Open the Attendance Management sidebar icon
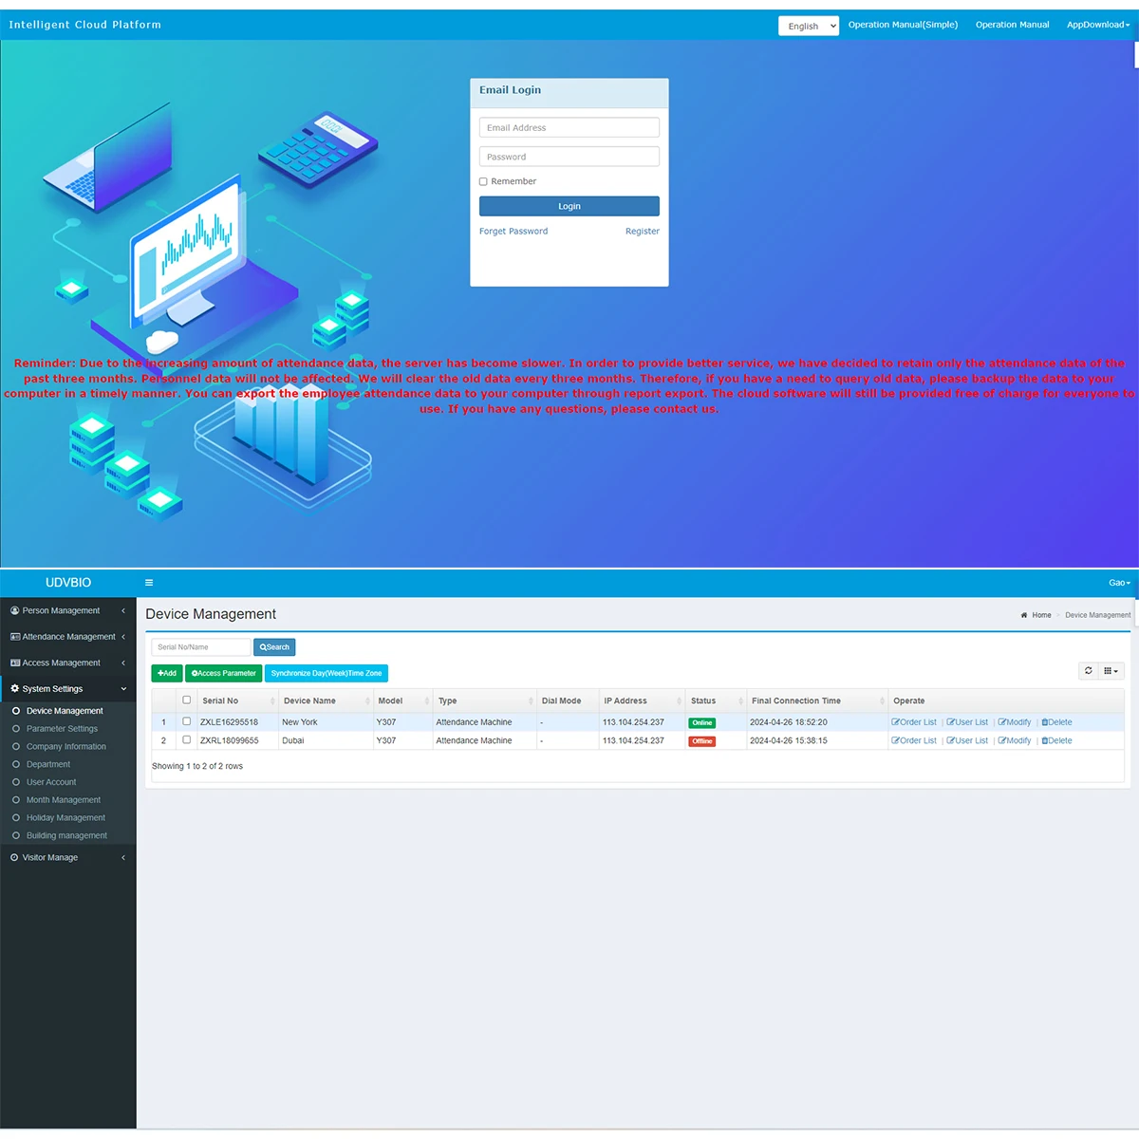This screenshot has height=1139, width=1139. tap(15, 636)
